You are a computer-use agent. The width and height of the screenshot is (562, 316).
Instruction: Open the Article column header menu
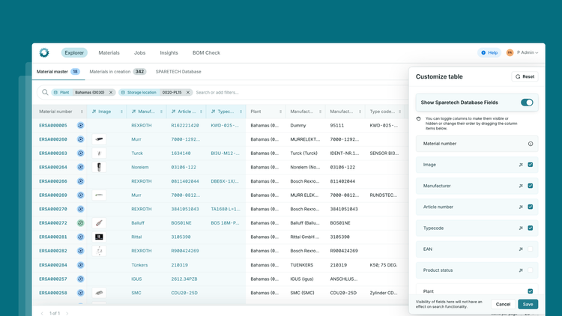pyautogui.click(x=201, y=112)
